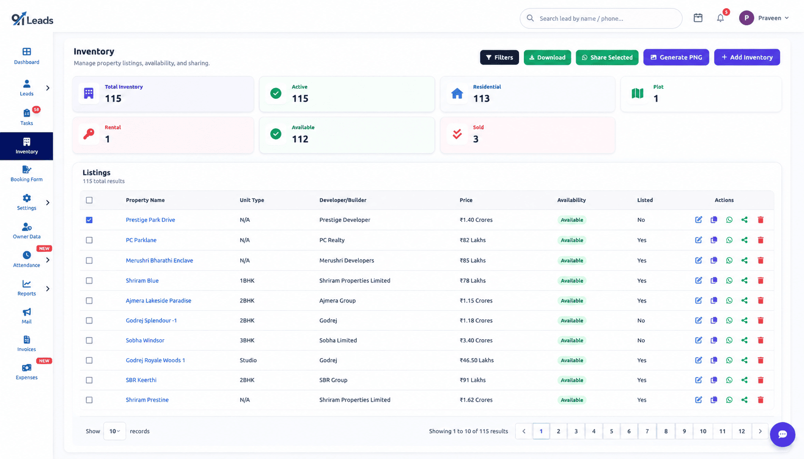Expand the Reports sidebar submenu arrow
The height and width of the screenshot is (459, 804).
[47, 289]
